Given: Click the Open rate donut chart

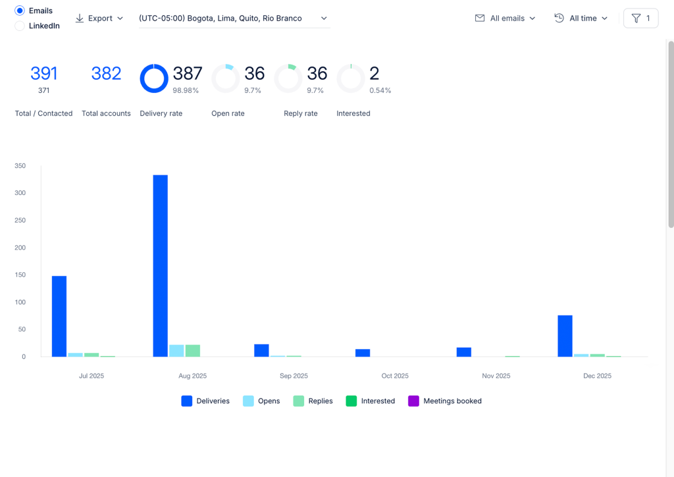Looking at the screenshot, I should (226, 78).
